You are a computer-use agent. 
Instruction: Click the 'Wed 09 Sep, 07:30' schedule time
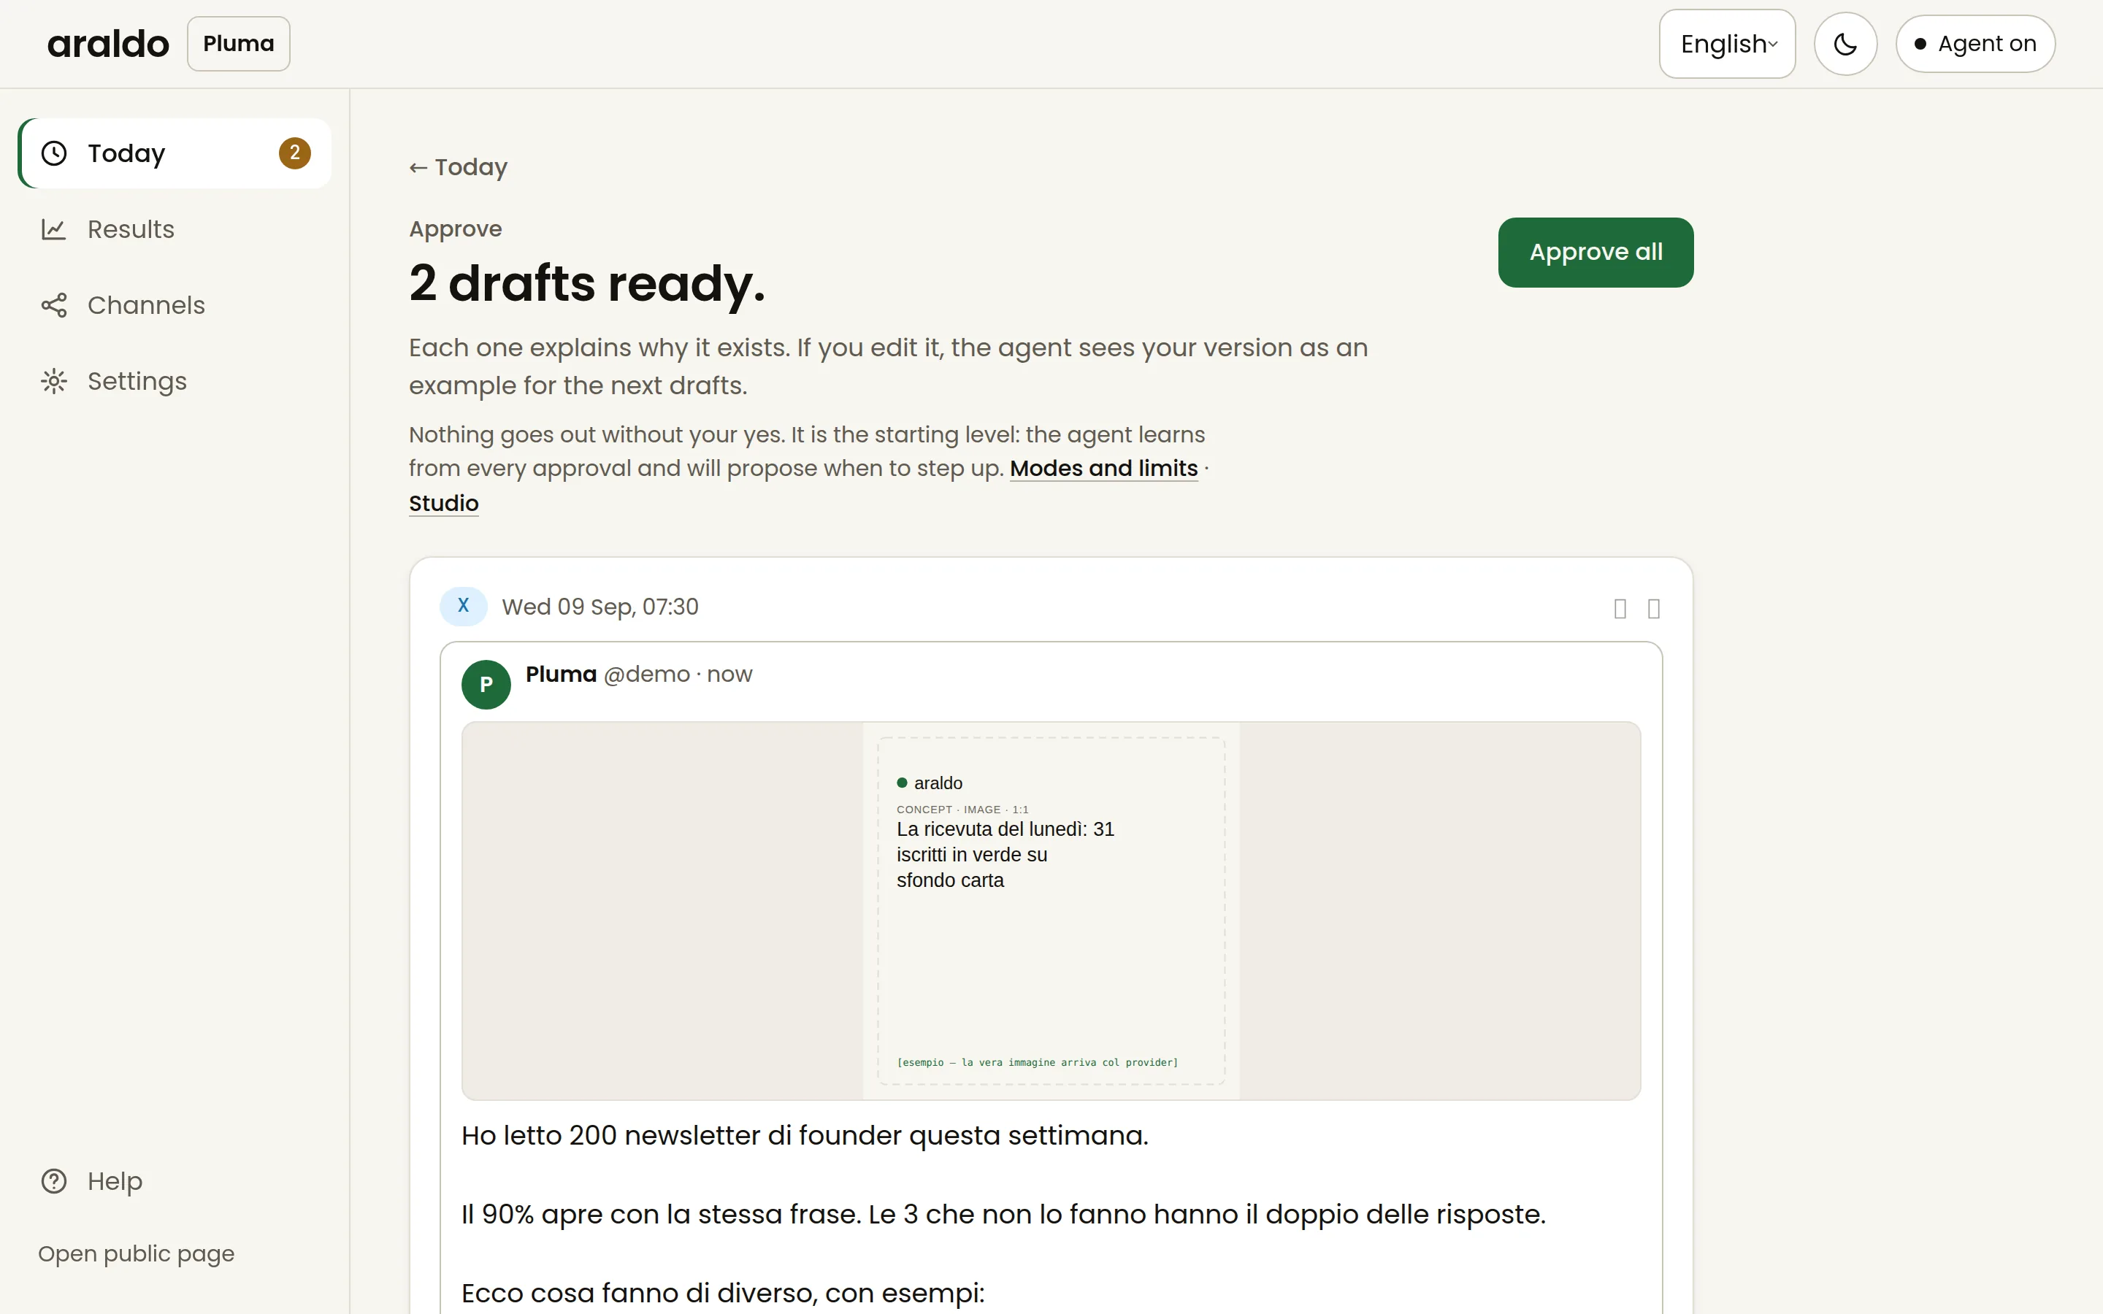pyautogui.click(x=600, y=607)
